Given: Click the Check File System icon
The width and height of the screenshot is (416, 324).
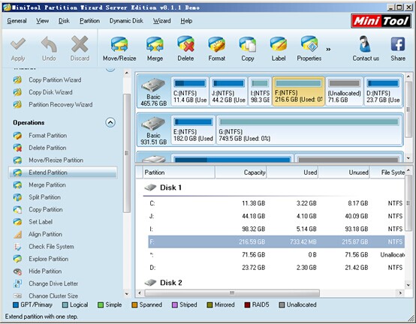Looking at the screenshot, I should click(x=17, y=247).
